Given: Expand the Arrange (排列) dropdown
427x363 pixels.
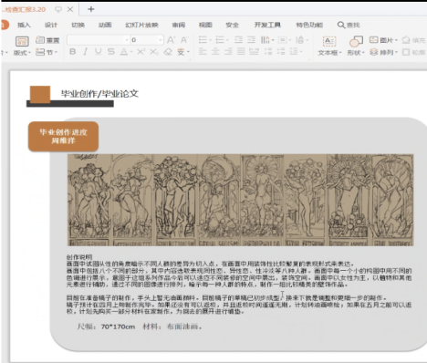Looking at the screenshot, I should [383, 52].
